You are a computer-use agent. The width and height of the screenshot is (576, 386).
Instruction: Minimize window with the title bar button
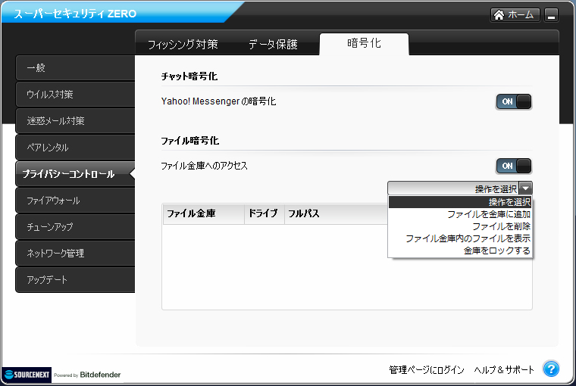[551, 15]
